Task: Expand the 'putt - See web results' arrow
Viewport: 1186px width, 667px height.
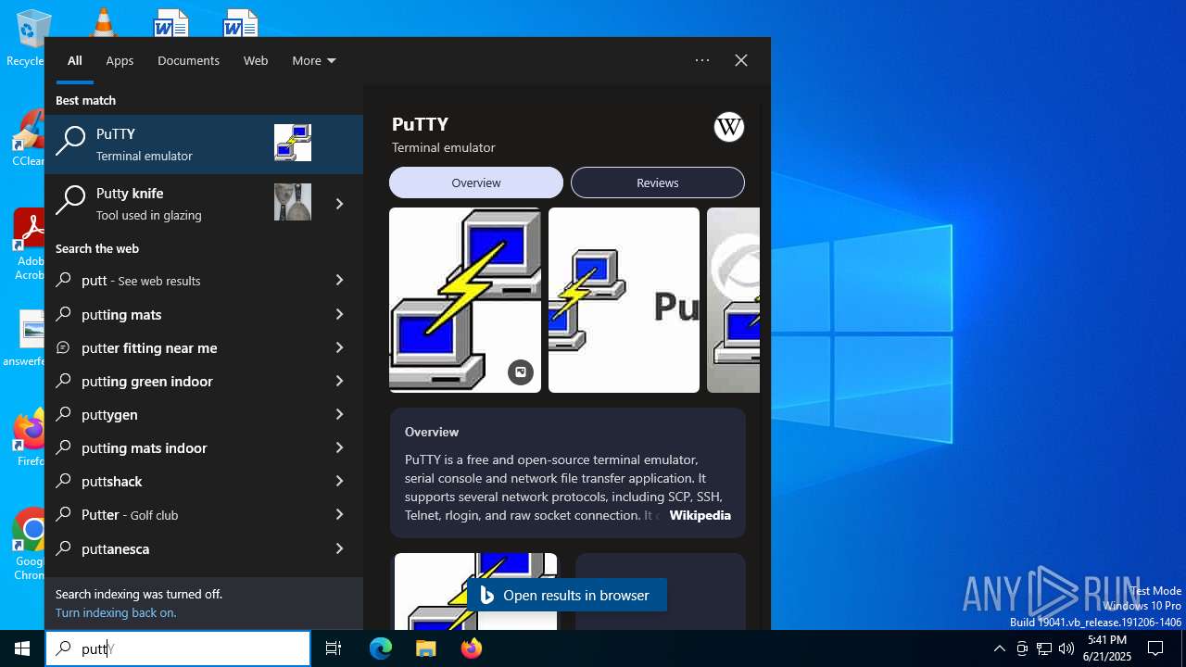Action: 339,280
